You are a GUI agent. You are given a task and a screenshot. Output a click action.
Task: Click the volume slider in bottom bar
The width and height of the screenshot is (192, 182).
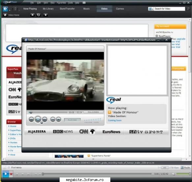coord(183,174)
